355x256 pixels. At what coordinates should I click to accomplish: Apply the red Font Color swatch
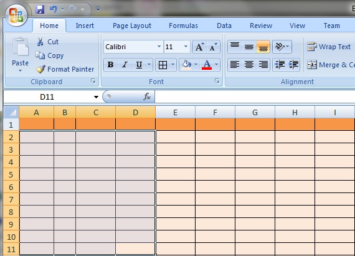[x=207, y=65]
